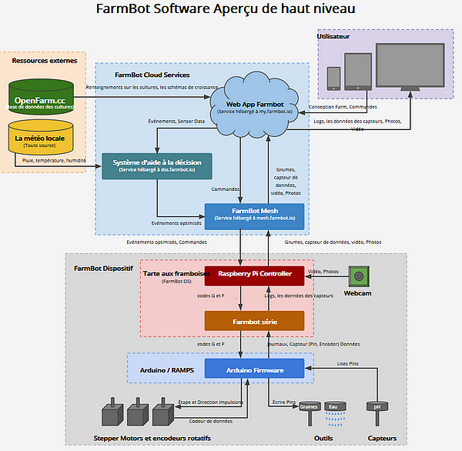Select the Arduino Firmware box
The image size is (462, 451).
[x=255, y=368]
